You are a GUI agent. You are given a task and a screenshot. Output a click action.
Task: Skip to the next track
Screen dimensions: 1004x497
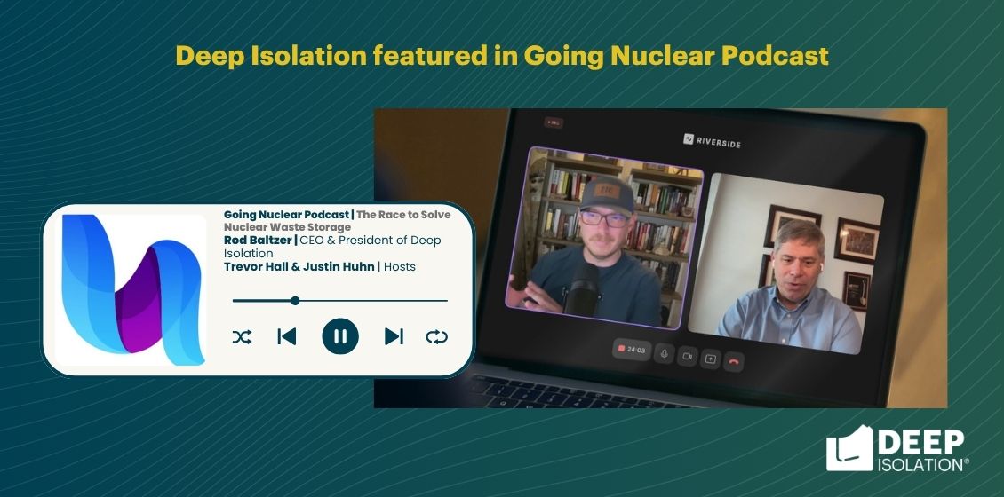click(x=394, y=336)
